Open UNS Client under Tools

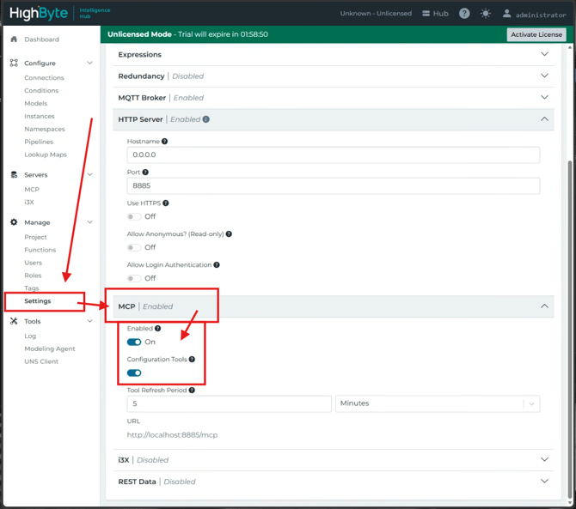pyautogui.click(x=41, y=361)
